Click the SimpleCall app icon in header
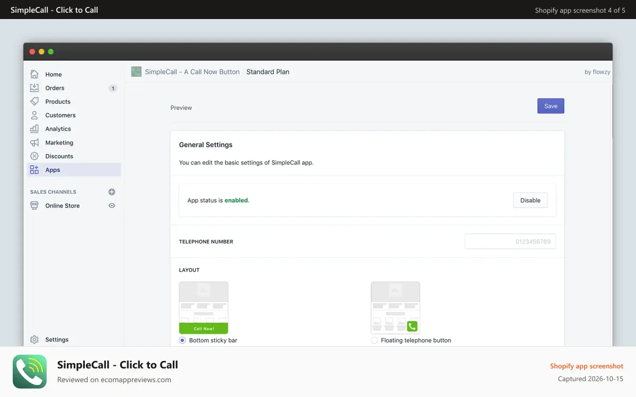The image size is (636, 397). click(136, 71)
